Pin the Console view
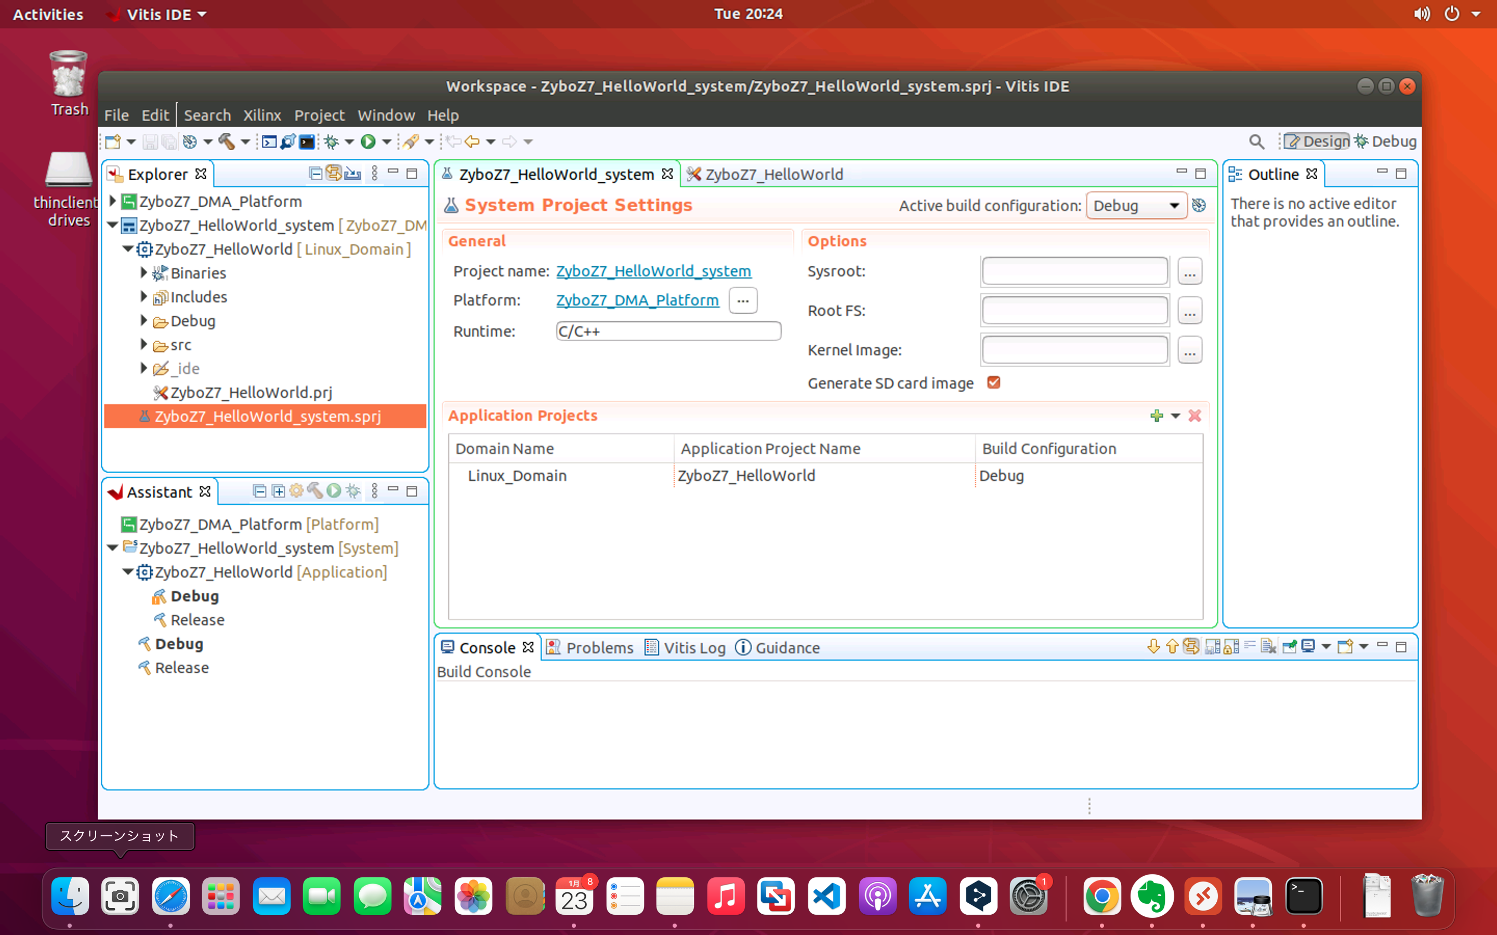Image resolution: width=1497 pixels, height=935 pixels. [1291, 646]
